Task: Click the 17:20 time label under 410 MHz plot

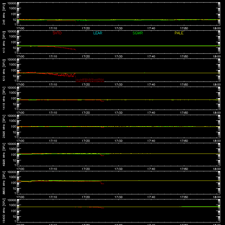Action: pyautogui.click(x=86, y=57)
